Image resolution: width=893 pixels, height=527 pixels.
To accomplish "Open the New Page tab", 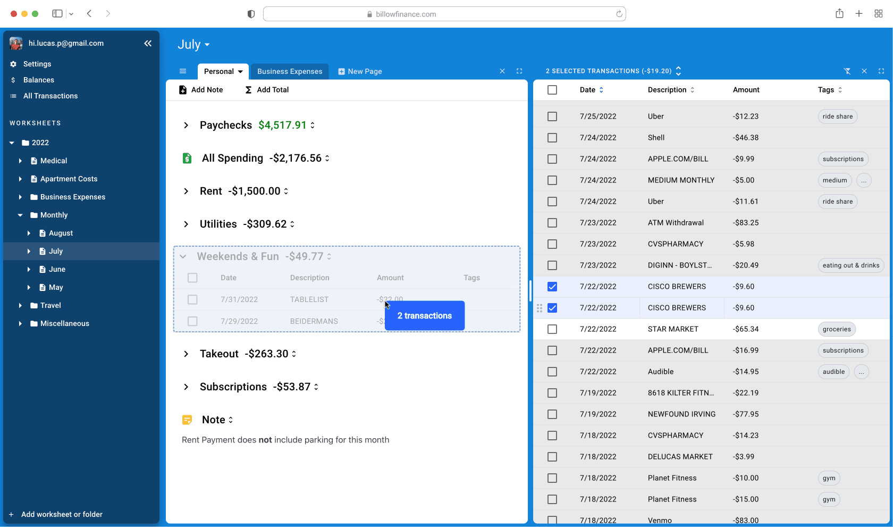I will [x=360, y=71].
